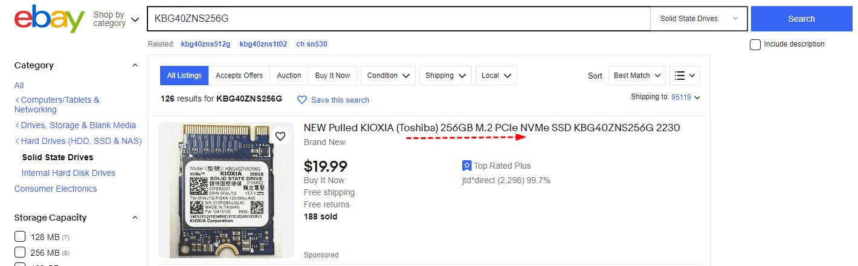Select the Auction tab

click(x=289, y=76)
